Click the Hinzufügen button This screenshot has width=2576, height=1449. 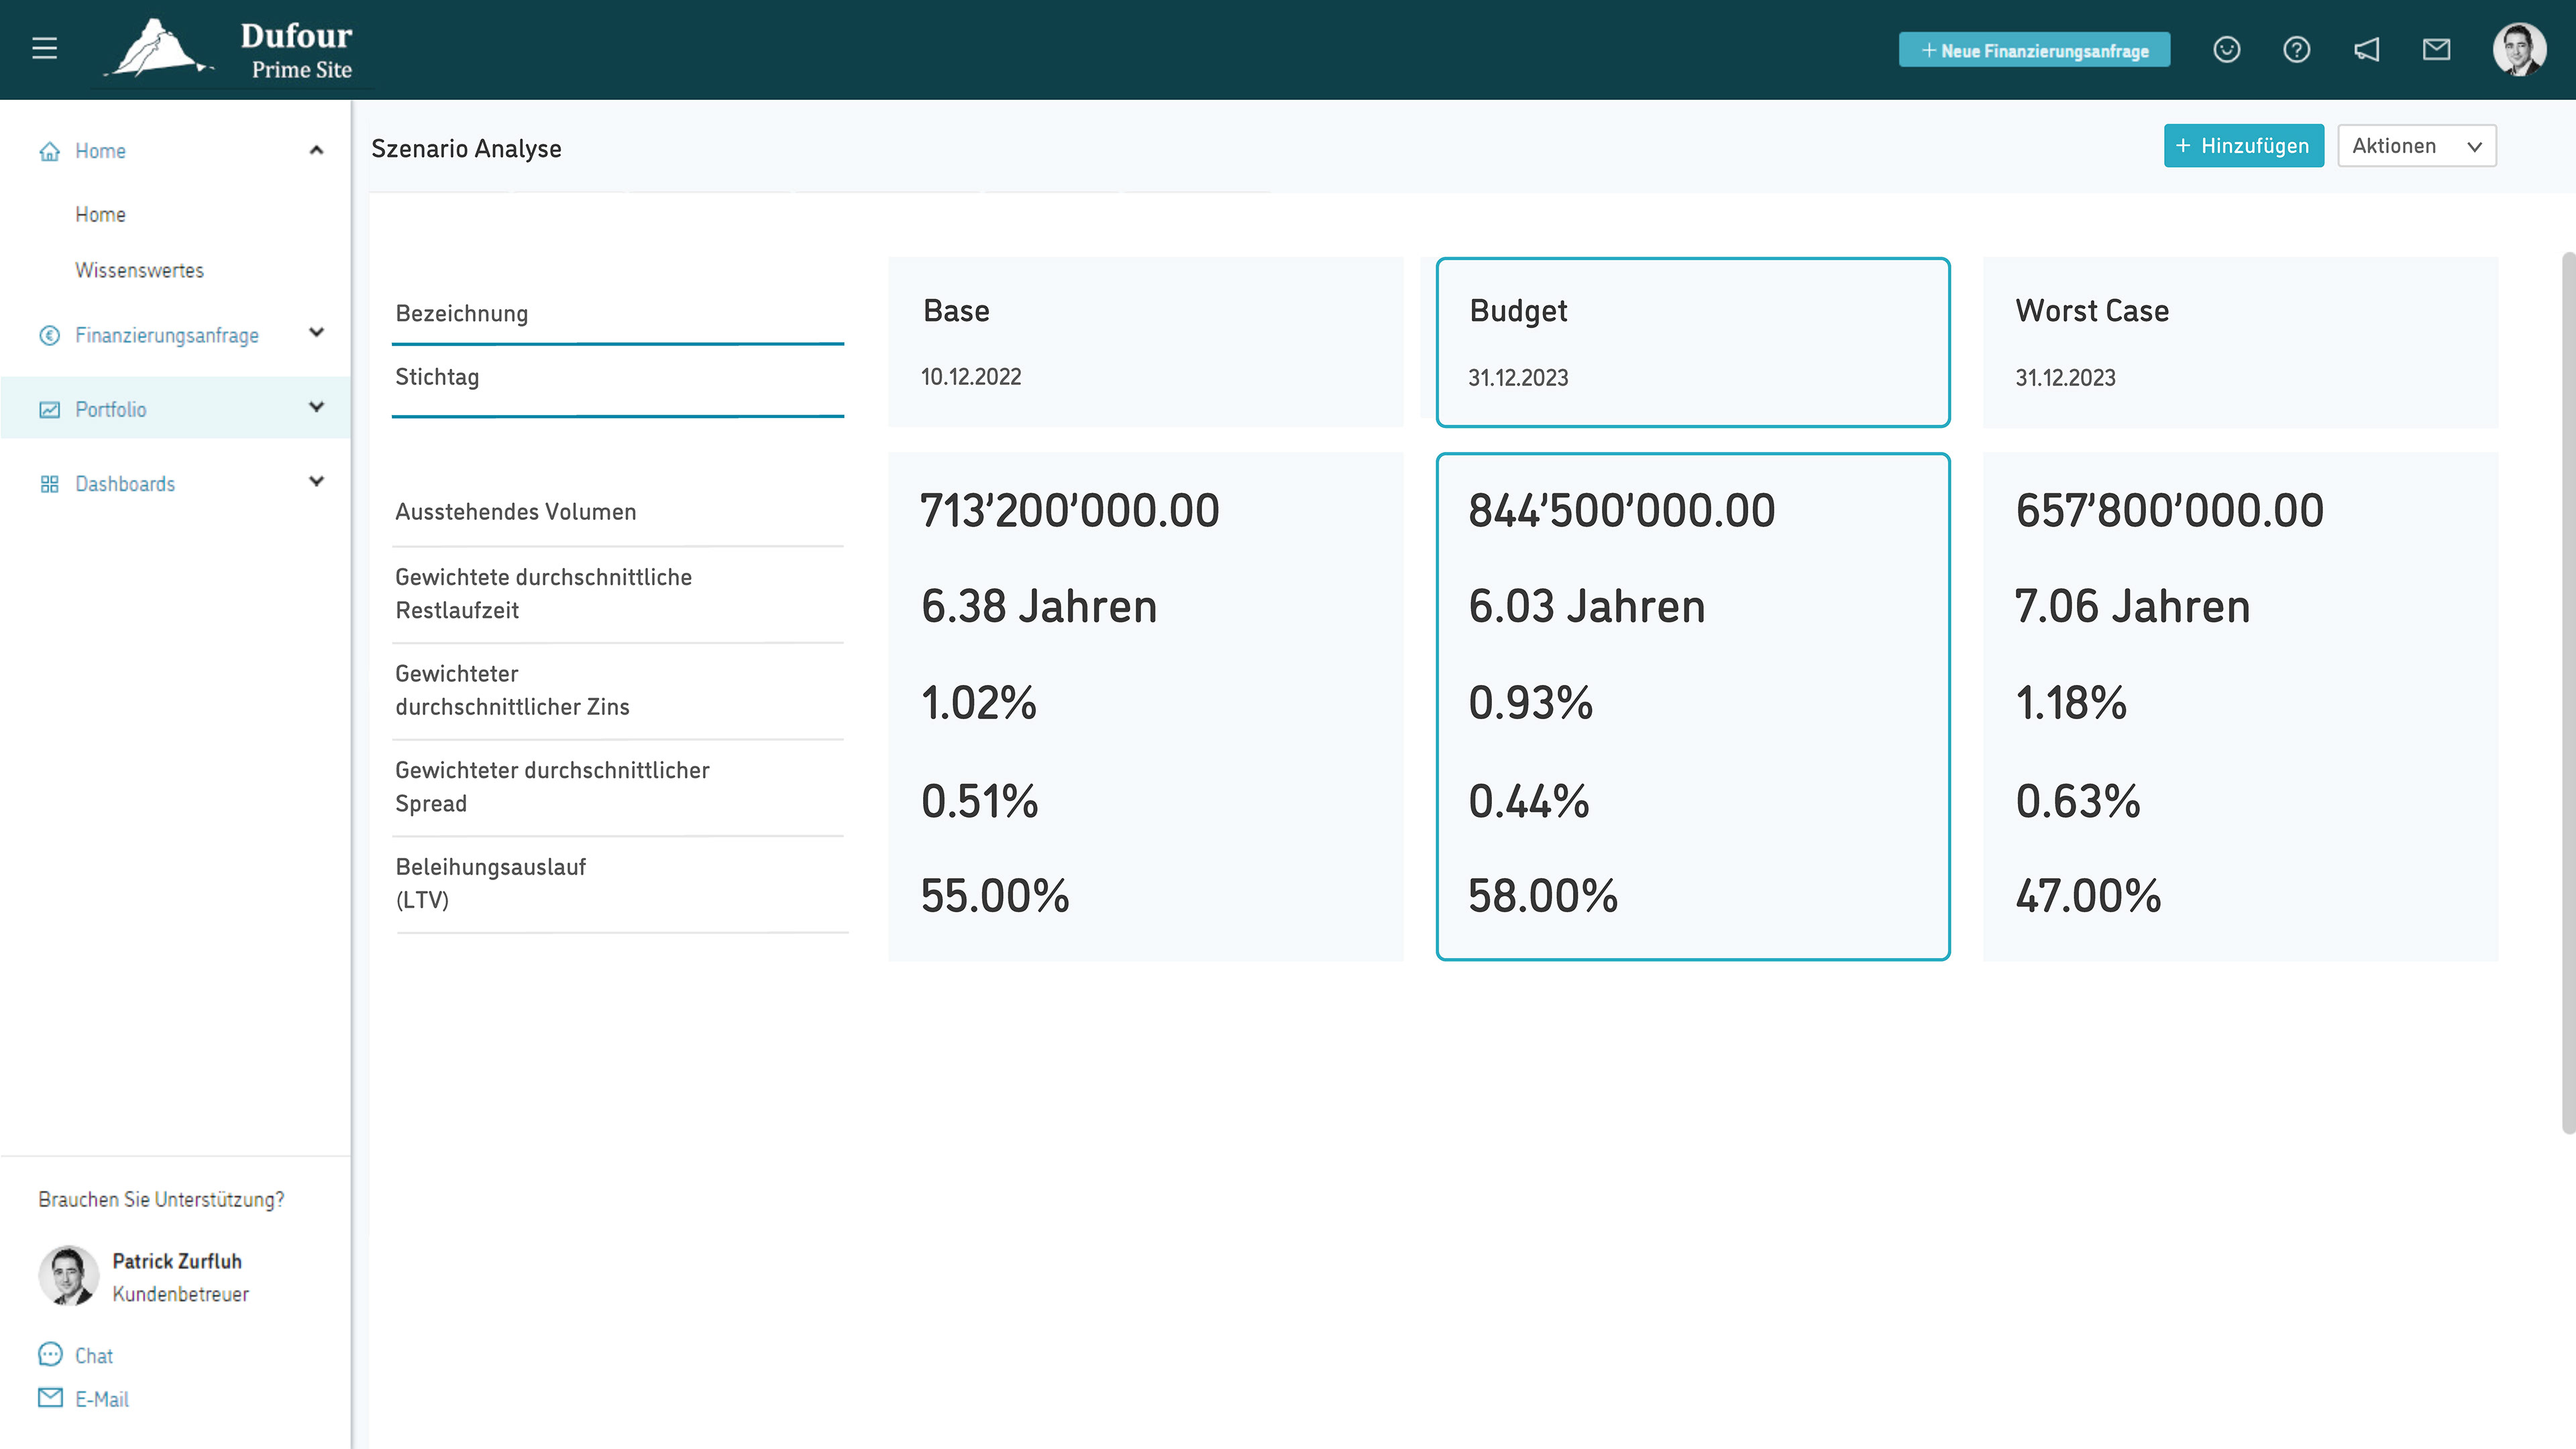tap(2243, 146)
